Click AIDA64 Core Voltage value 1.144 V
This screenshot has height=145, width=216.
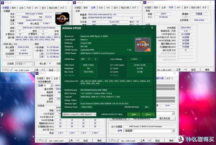(x=134, y=59)
